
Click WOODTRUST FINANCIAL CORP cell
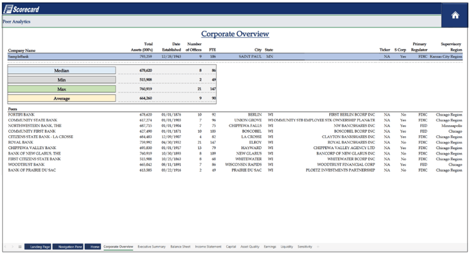click(x=346, y=165)
